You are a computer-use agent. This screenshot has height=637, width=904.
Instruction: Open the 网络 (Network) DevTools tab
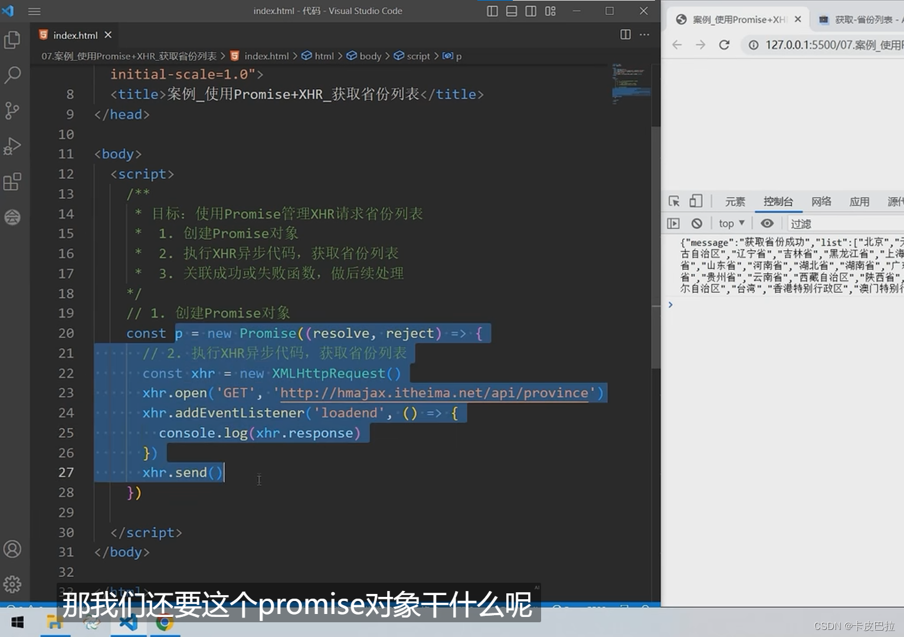click(821, 202)
